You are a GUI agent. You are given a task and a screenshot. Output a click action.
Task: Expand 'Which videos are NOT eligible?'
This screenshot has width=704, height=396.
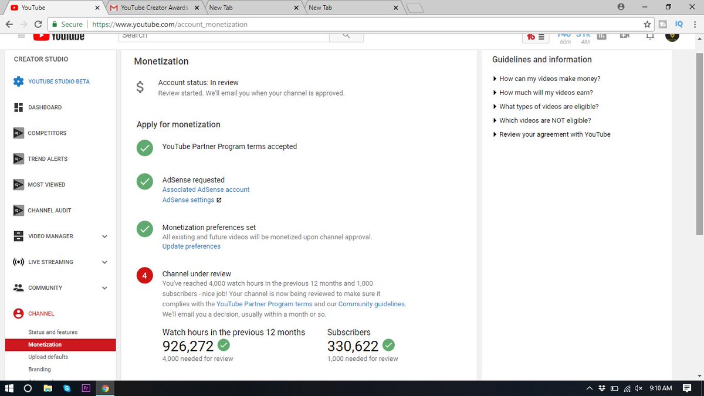click(541, 120)
